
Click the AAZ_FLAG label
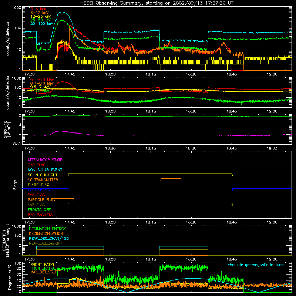tap(36, 205)
